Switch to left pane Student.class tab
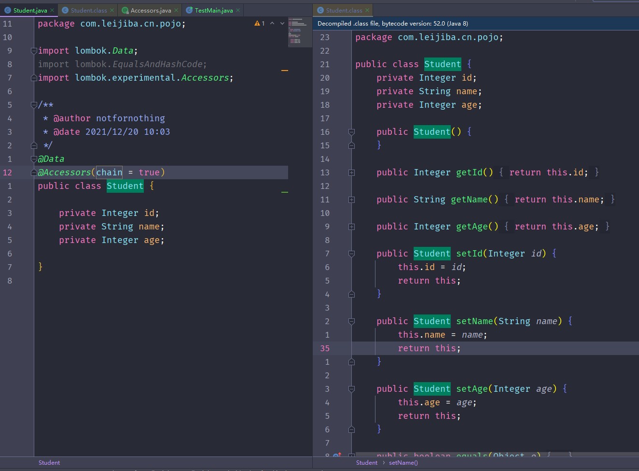The image size is (639, 471). click(x=88, y=10)
